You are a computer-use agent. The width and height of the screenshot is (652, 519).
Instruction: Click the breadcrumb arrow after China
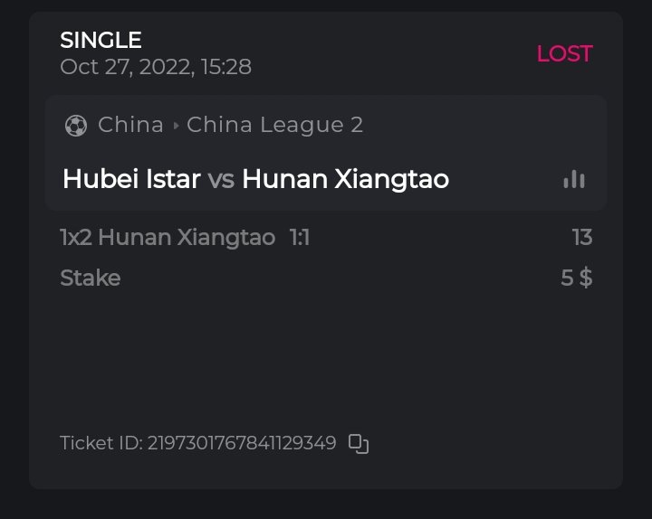[x=176, y=126]
